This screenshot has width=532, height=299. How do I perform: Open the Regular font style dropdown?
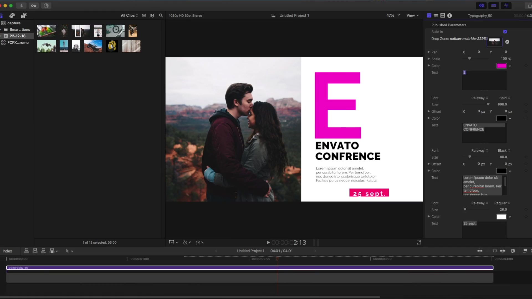coord(502,203)
